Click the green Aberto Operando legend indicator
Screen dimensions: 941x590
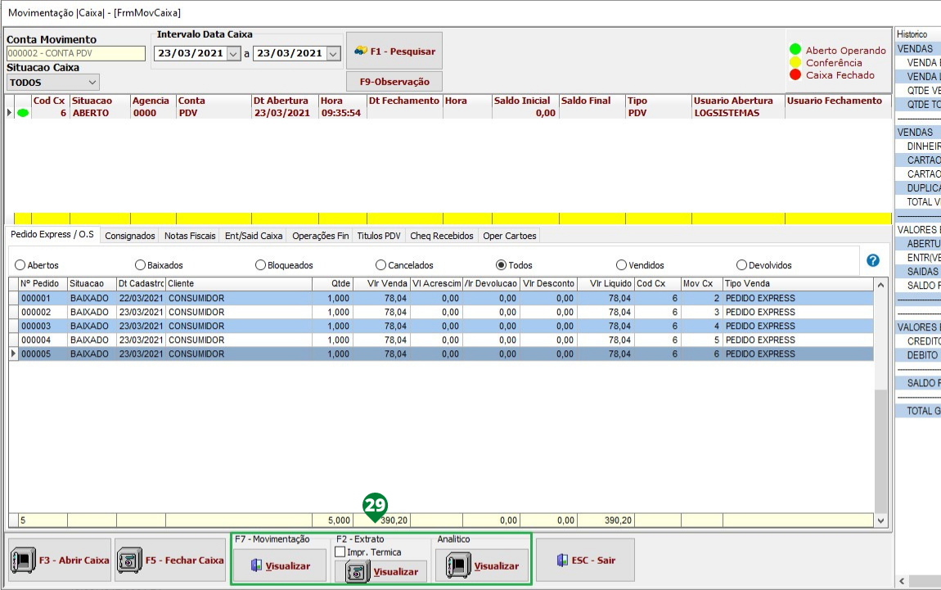click(x=795, y=49)
